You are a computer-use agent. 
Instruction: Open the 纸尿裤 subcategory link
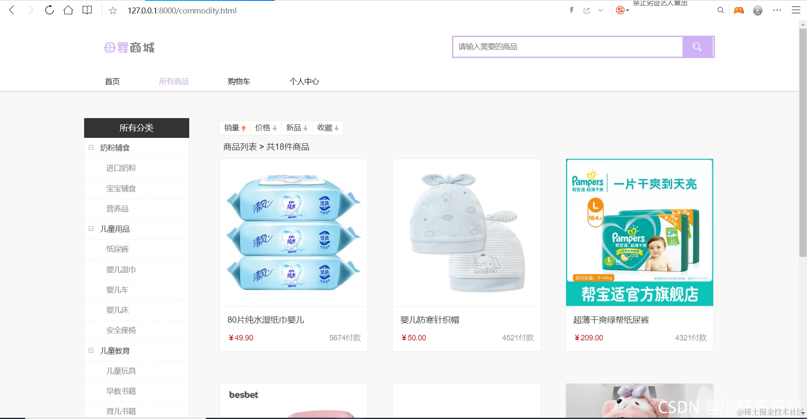click(x=118, y=249)
